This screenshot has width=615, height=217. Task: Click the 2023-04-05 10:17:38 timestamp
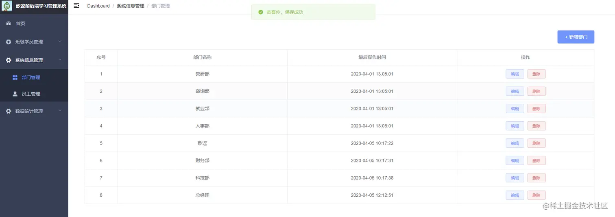(x=372, y=178)
